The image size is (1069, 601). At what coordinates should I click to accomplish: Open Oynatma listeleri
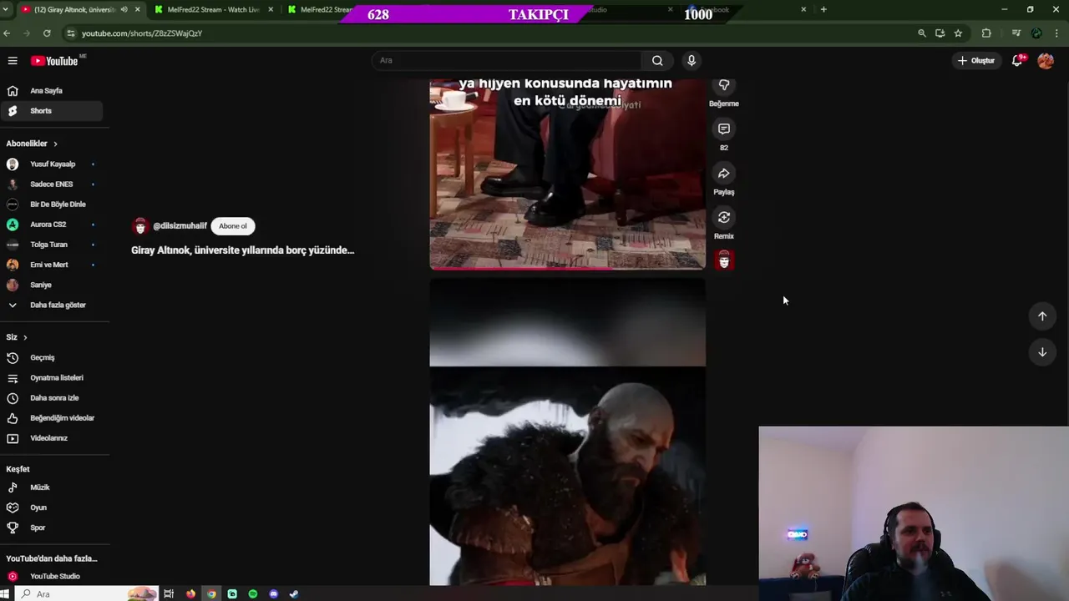click(x=51, y=378)
